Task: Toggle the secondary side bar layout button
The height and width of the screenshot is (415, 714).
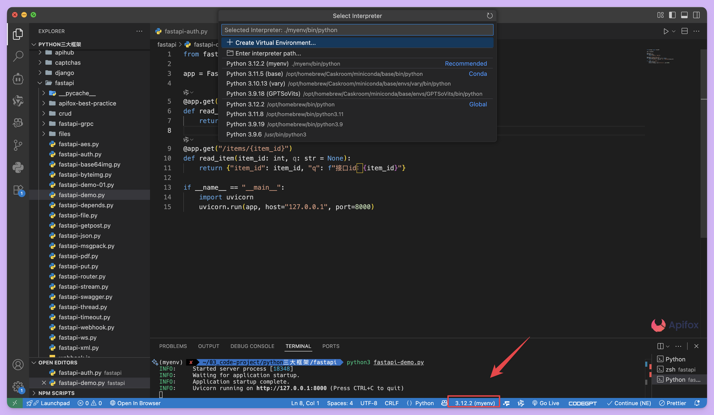Action: tap(697, 15)
